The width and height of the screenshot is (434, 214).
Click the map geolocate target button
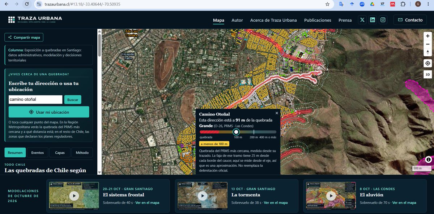point(428,64)
